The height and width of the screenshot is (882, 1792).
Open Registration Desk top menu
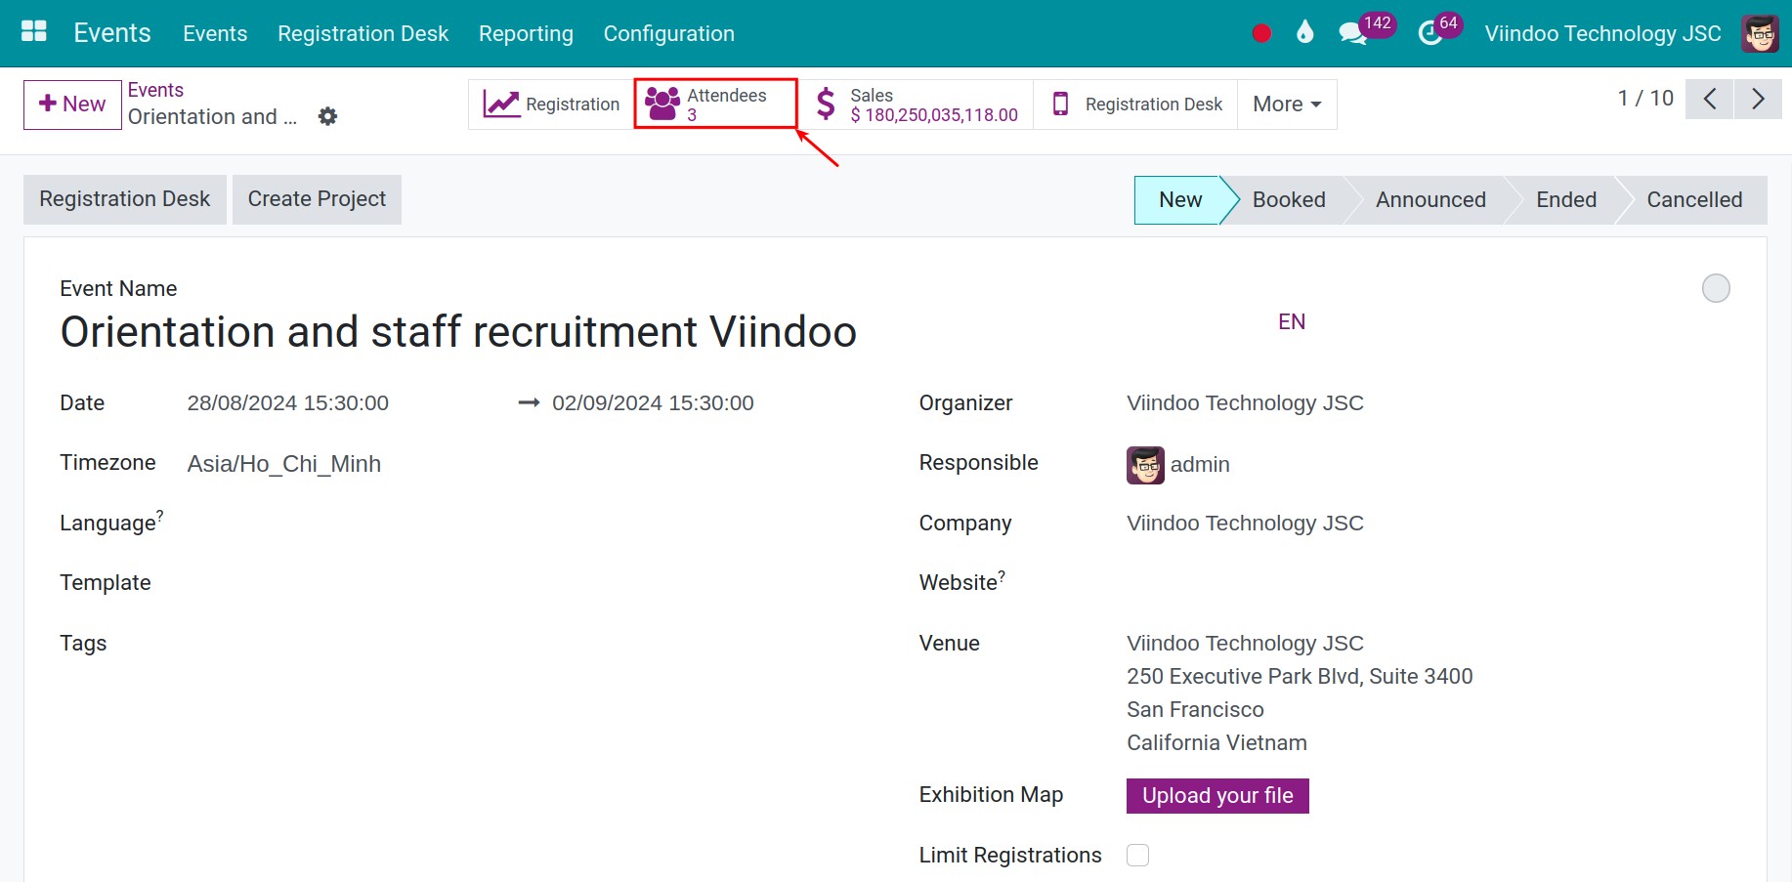click(363, 33)
